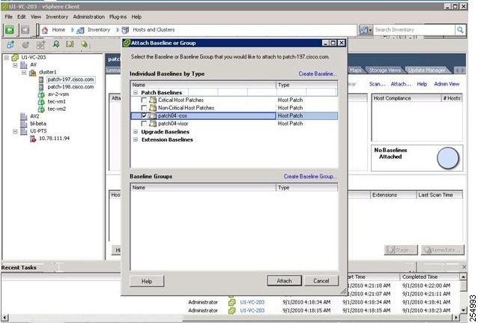Viewport: 478px width, 323px height.
Task: Collapse the U1-VC-203 tree node
Action: click(x=7, y=58)
